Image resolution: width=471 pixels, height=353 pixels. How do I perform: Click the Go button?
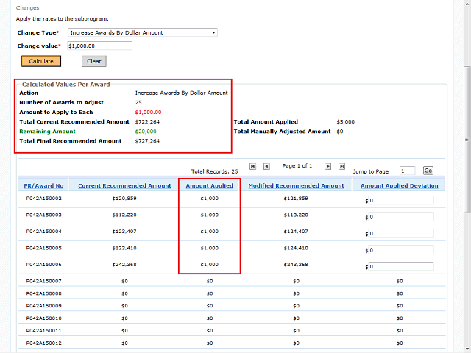point(428,170)
